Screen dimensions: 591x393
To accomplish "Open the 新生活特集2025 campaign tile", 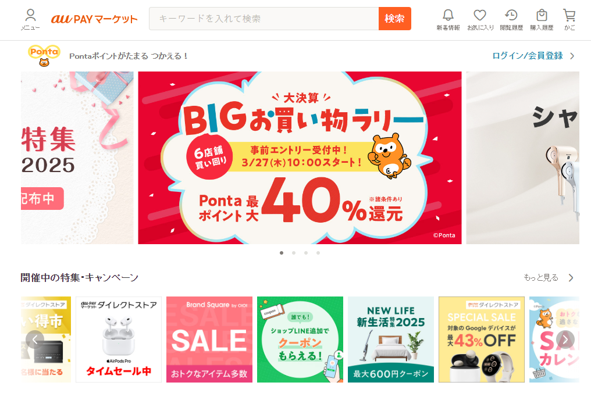I will [x=390, y=340].
